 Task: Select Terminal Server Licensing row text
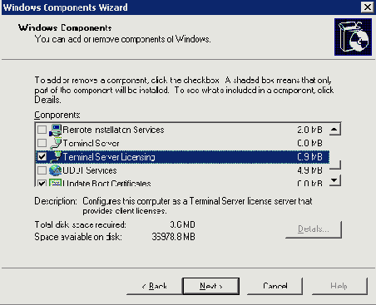(109, 157)
